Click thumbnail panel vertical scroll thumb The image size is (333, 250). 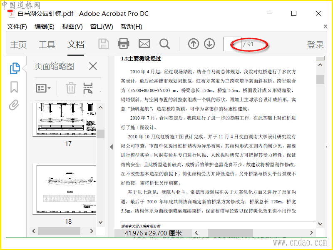click(101, 134)
